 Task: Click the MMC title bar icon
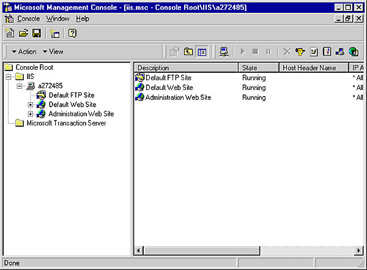[8, 7]
